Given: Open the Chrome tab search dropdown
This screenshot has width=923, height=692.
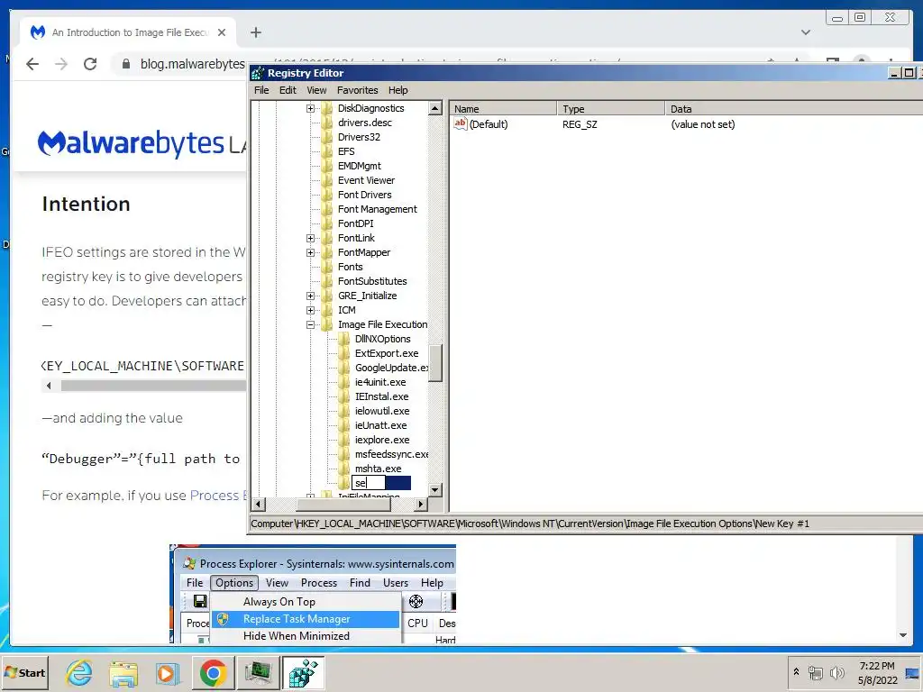Looking at the screenshot, I should [x=806, y=32].
